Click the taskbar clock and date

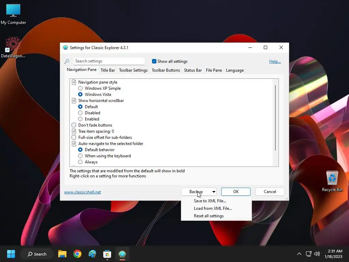[333, 254]
